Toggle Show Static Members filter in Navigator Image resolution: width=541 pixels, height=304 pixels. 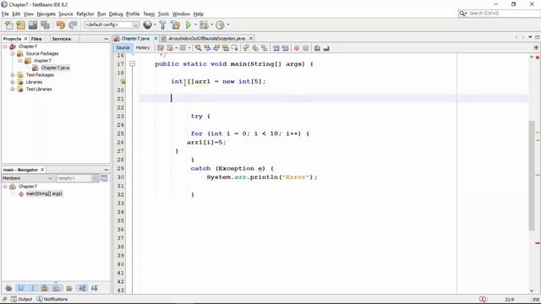click(33, 288)
